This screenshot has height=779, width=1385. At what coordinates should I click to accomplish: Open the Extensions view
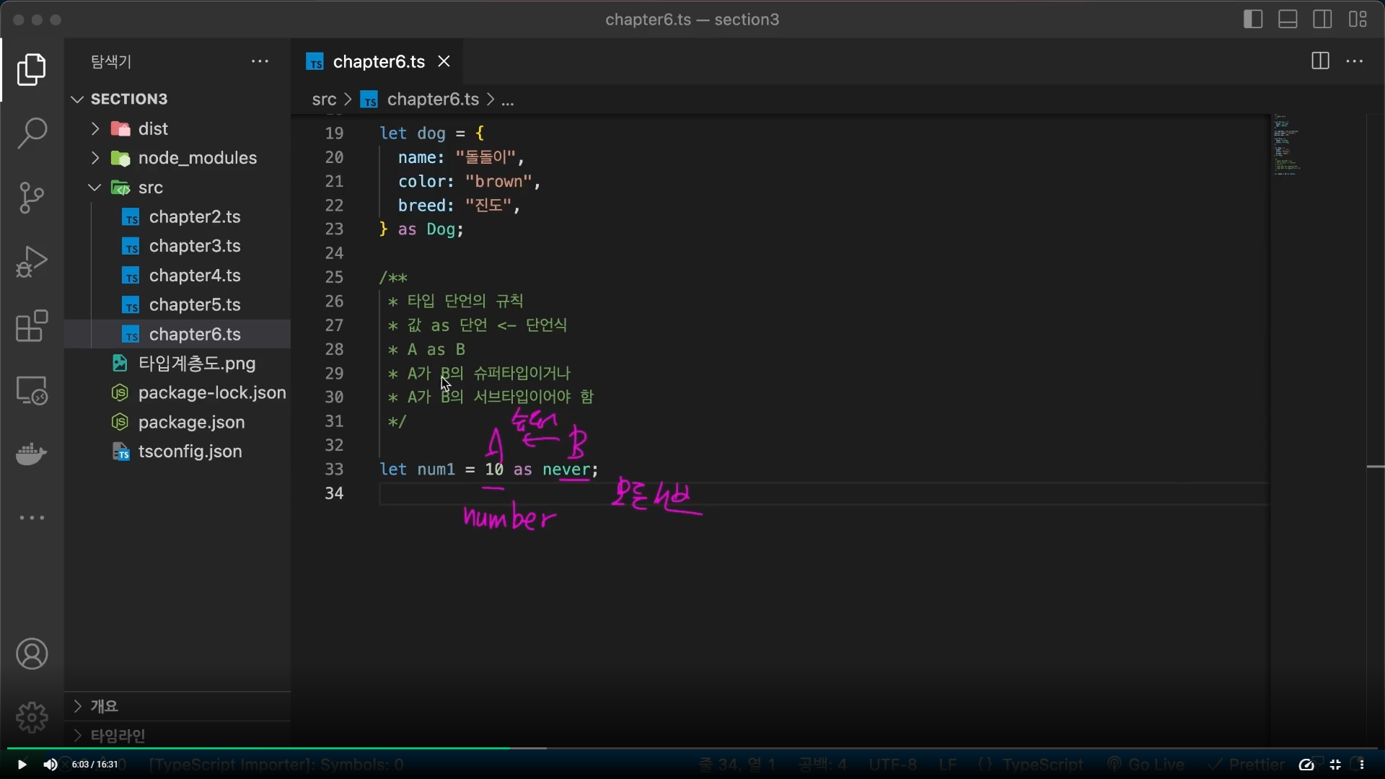[32, 326]
